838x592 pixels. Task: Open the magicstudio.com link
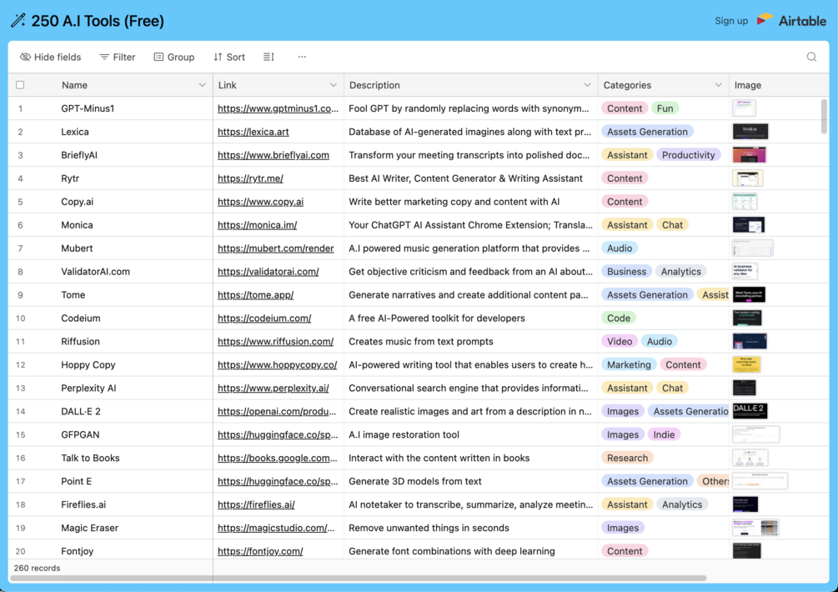tap(276, 528)
